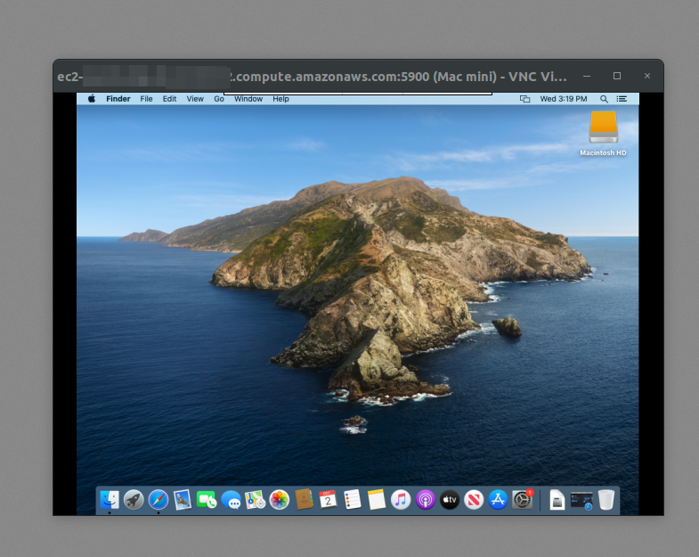This screenshot has width=699, height=557.
Task: Open System Preferences gear with badge
Action: [x=522, y=500]
